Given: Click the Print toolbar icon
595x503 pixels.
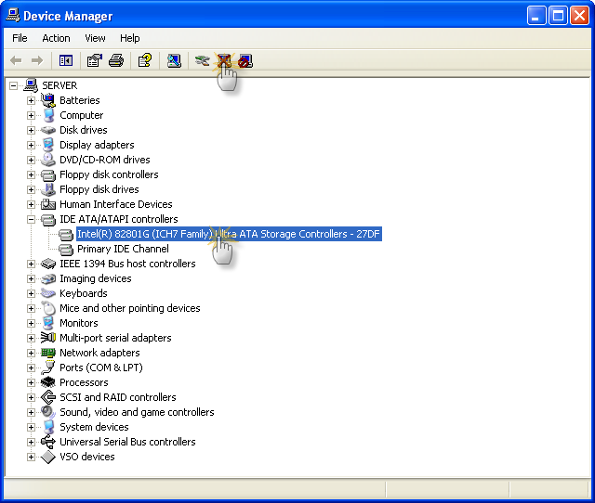Looking at the screenshot, I should 116,60.
